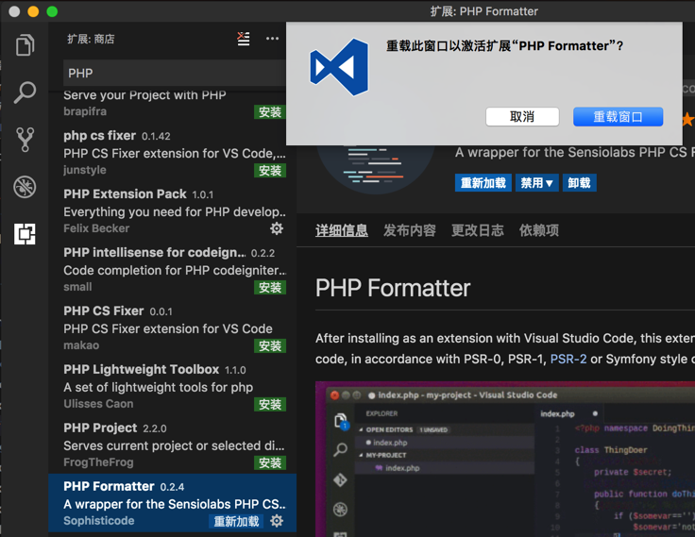The height and width of the screenshot is (537, 695).
Task: Switch to the 发布内容 tab
Action: pyautogui.click(x=410, y=230)
